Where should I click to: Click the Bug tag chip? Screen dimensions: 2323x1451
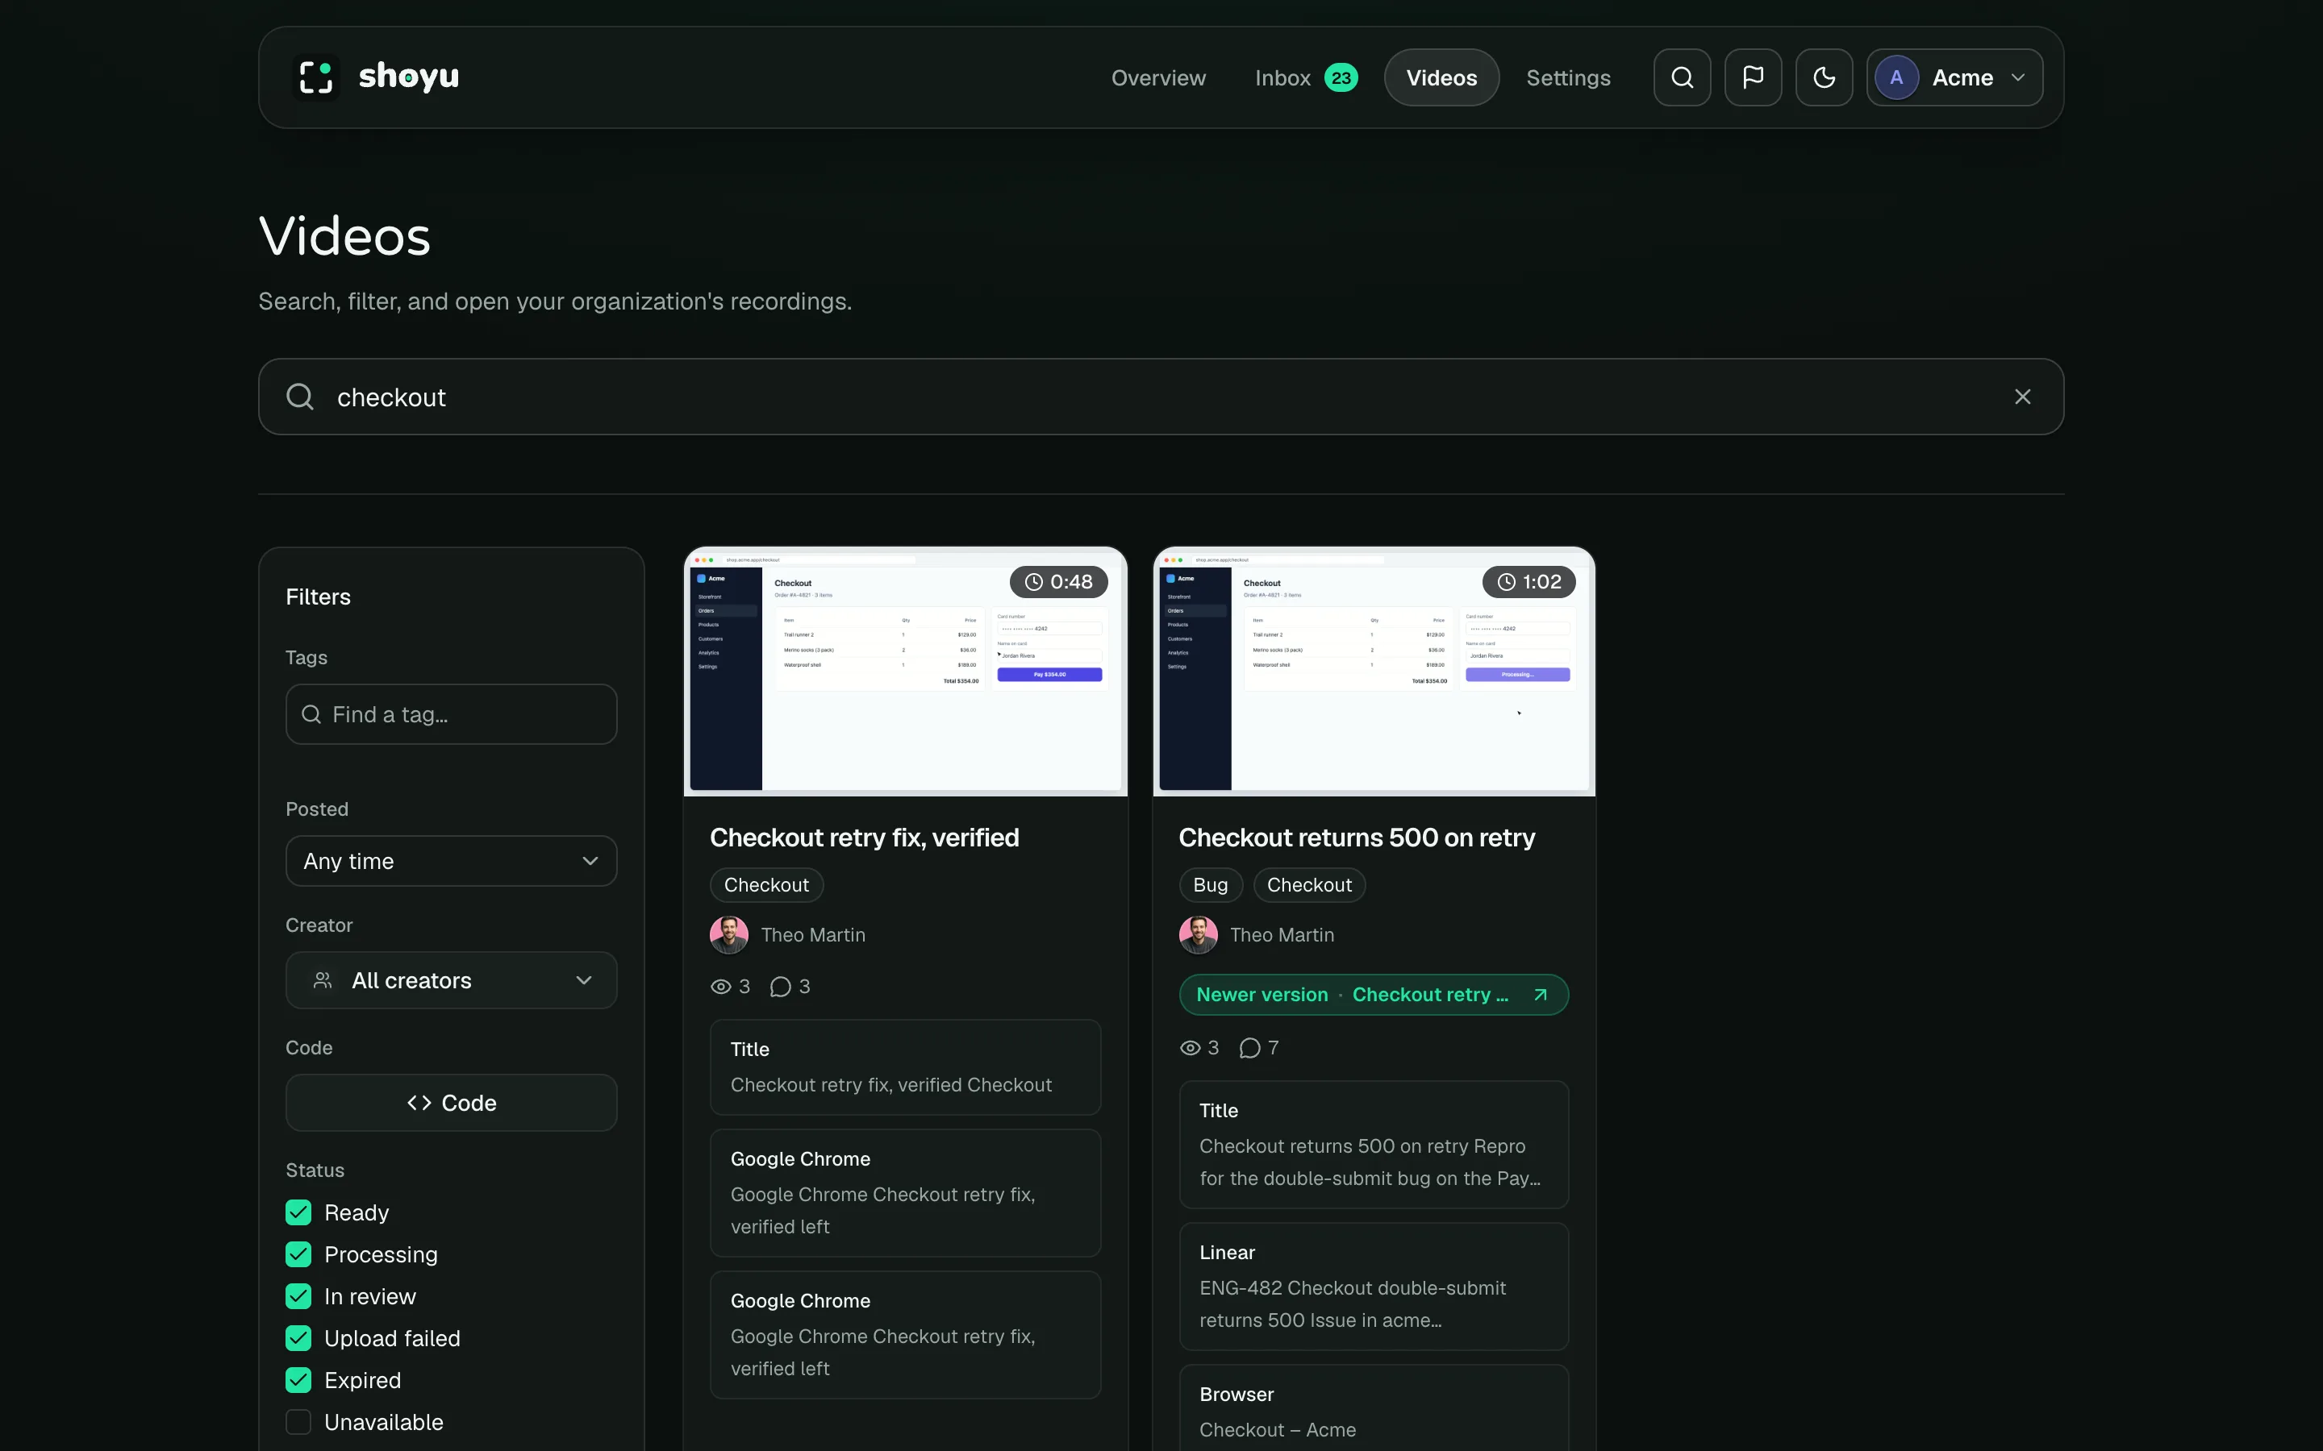1211,885
